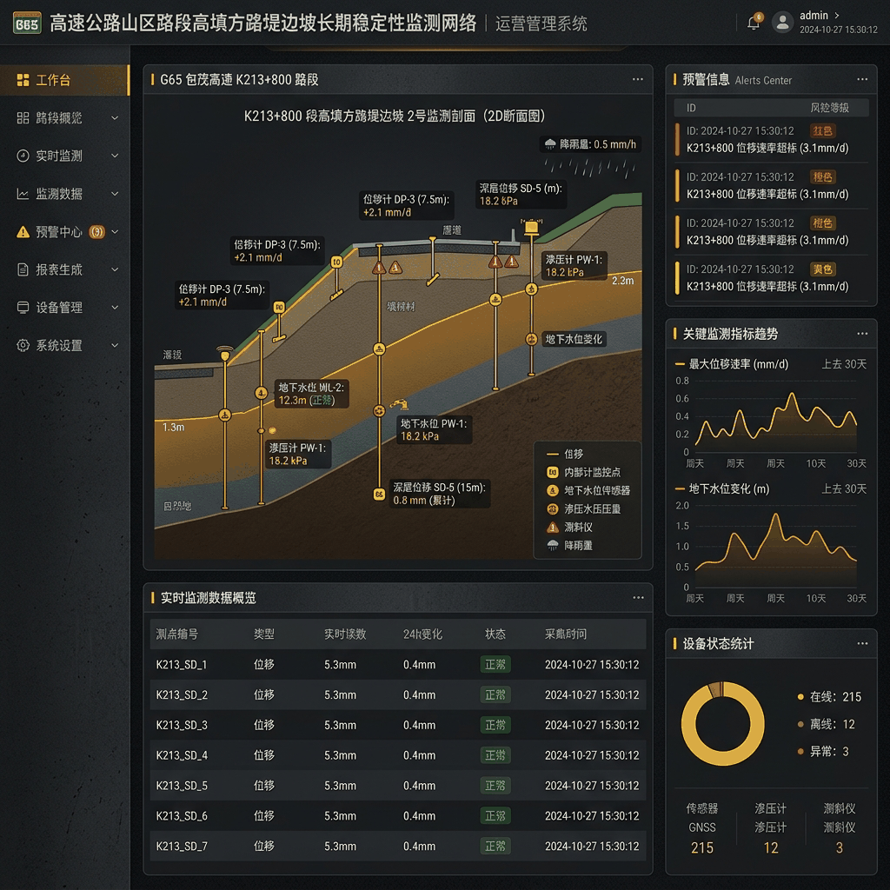Click the 正常 status of K213_SD_1
890x890 pixels.
pyautogui.click(x=495, y=665)
